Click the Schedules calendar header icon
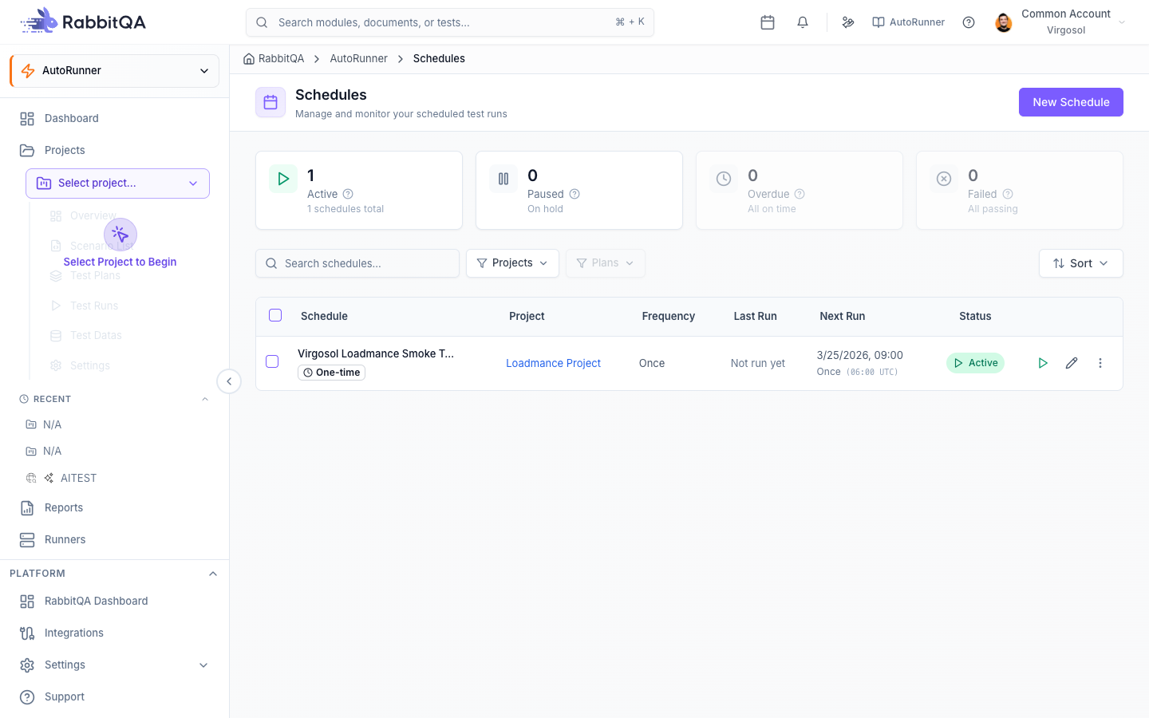Image resolution: width=1149 pixels, height=718 pixels. (x=270, y=102)
